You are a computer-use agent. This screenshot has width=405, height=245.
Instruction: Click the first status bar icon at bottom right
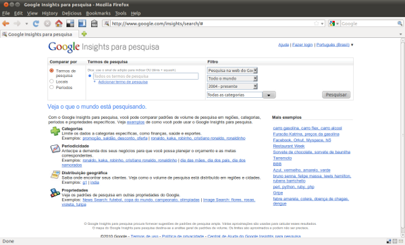click(389, 241)
